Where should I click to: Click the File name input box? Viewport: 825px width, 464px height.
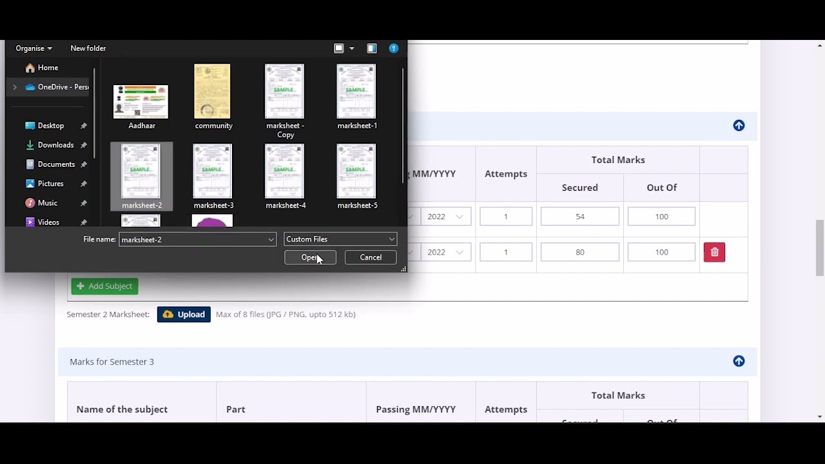coord(192,239)
